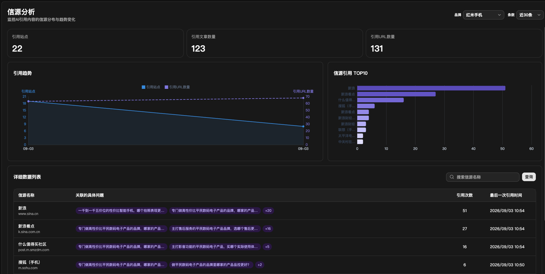Screen dimensions: 545x274
Task: Toggle the 引用站点 legend entry
Action: pos(151,87)
